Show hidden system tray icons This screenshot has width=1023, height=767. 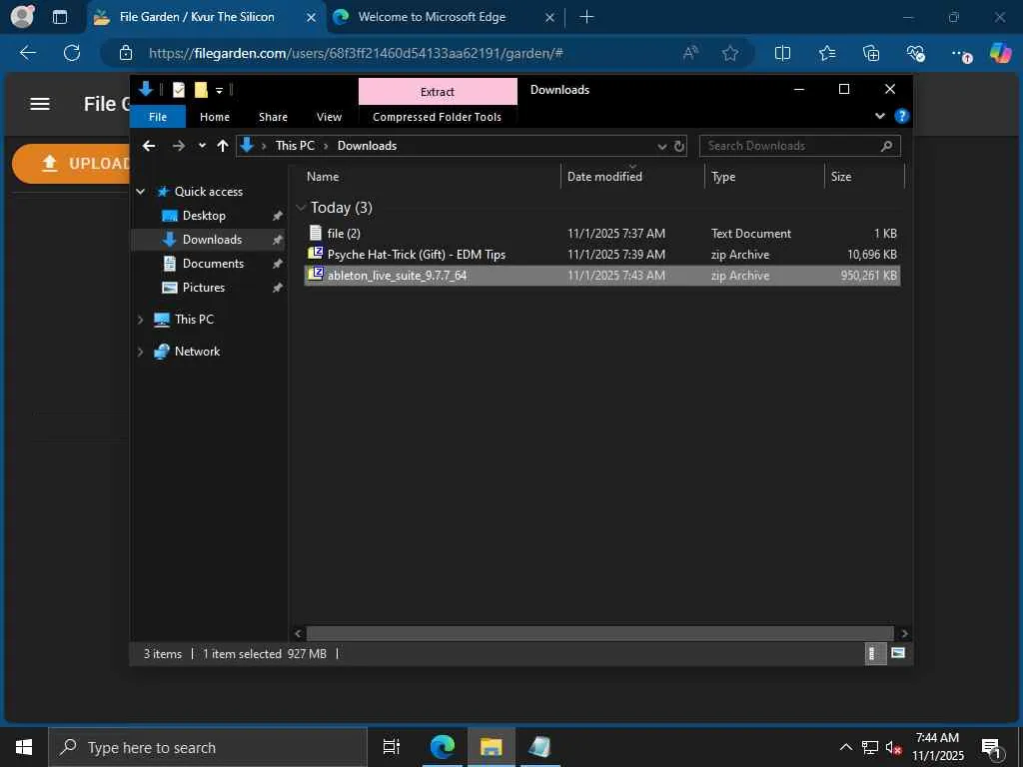coord(845,747)
